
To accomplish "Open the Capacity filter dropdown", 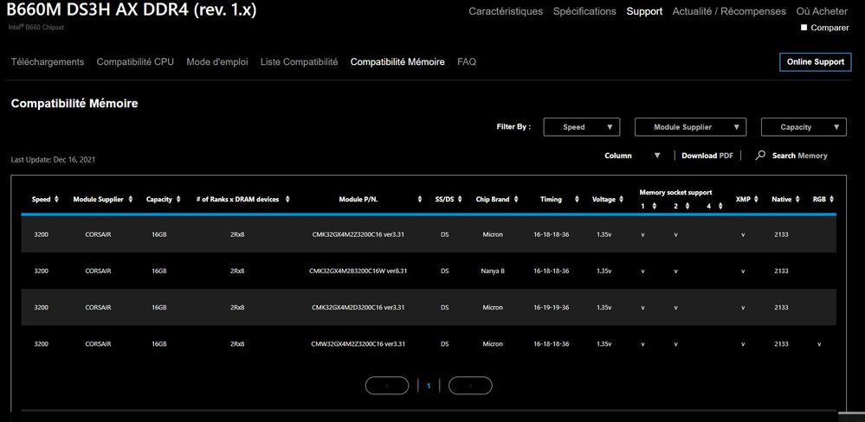I will [x=803, y=127].
